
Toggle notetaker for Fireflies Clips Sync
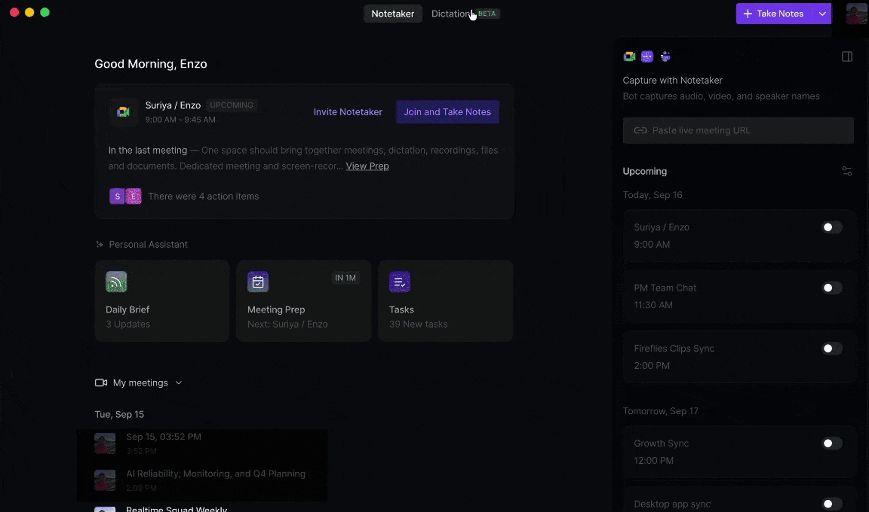click(832, 348)
